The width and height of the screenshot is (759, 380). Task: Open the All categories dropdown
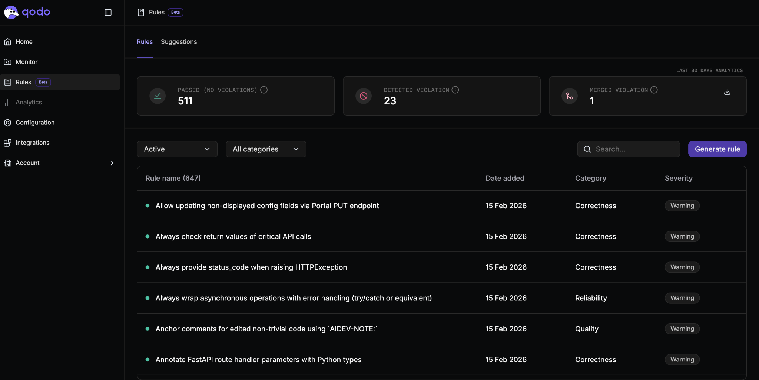pos(266,149)
